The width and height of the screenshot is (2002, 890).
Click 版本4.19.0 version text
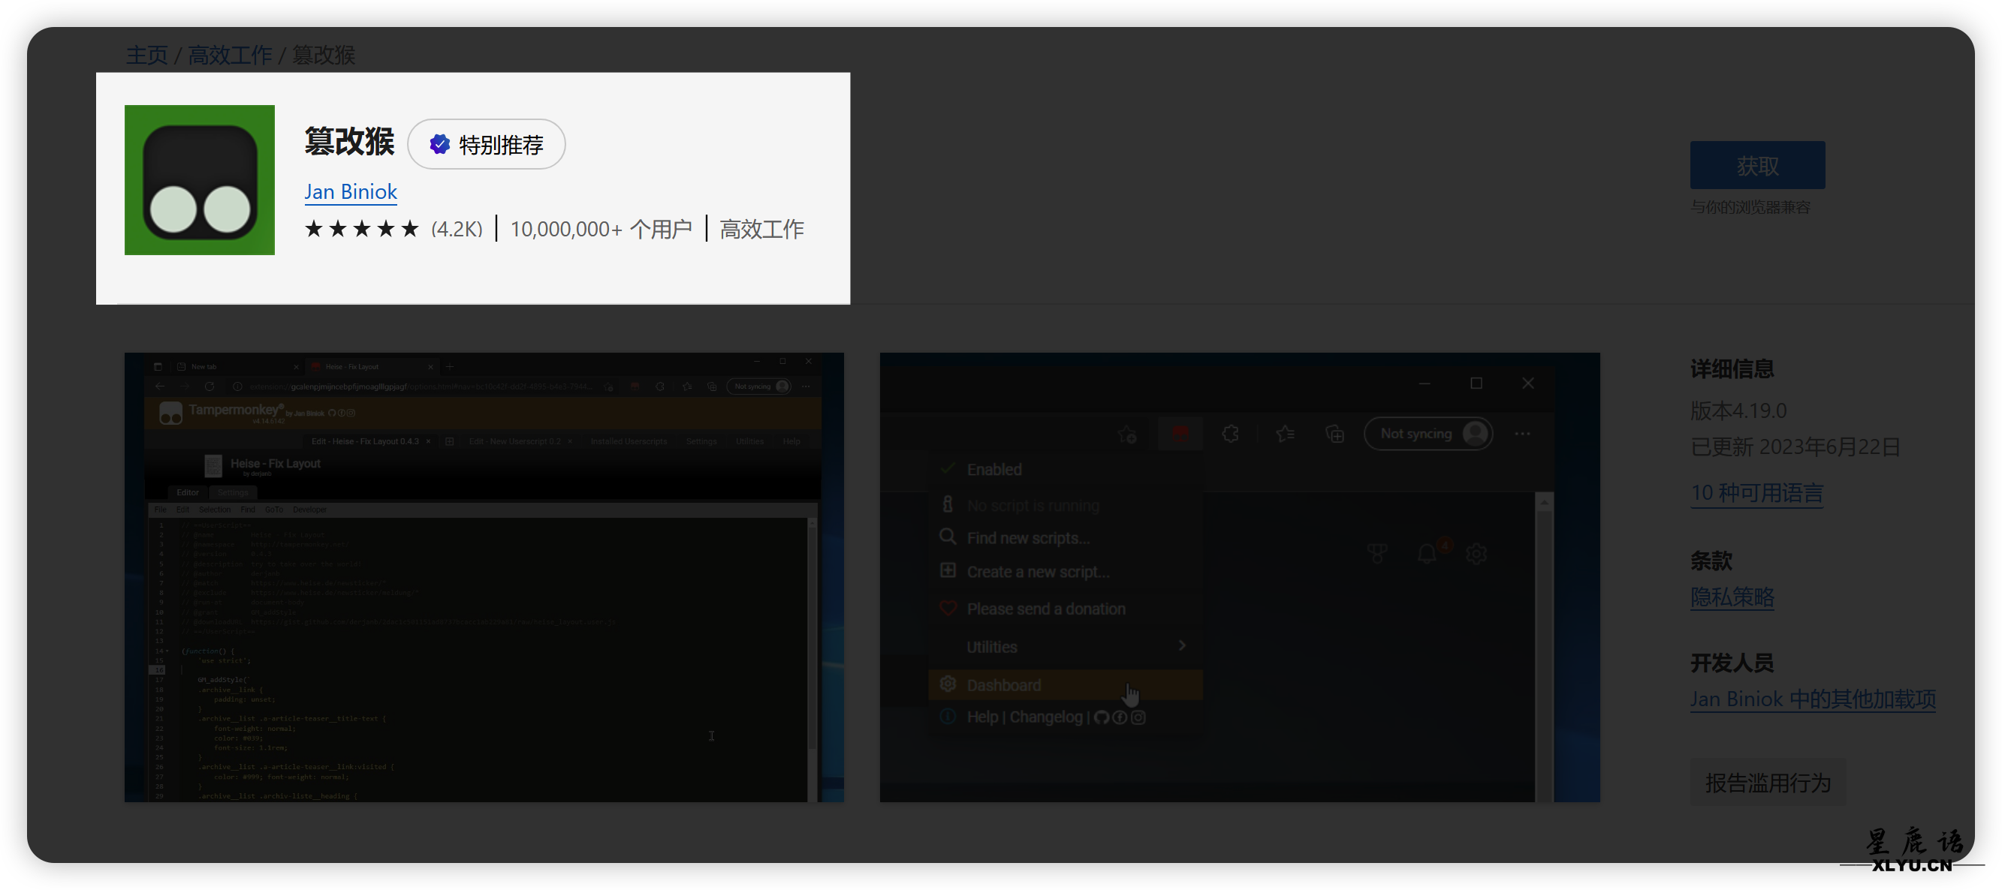click(1738, 410)
